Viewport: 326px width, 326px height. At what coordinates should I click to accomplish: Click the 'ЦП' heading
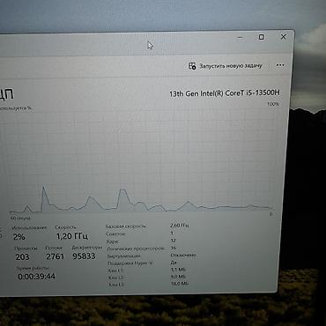point(6,94)
